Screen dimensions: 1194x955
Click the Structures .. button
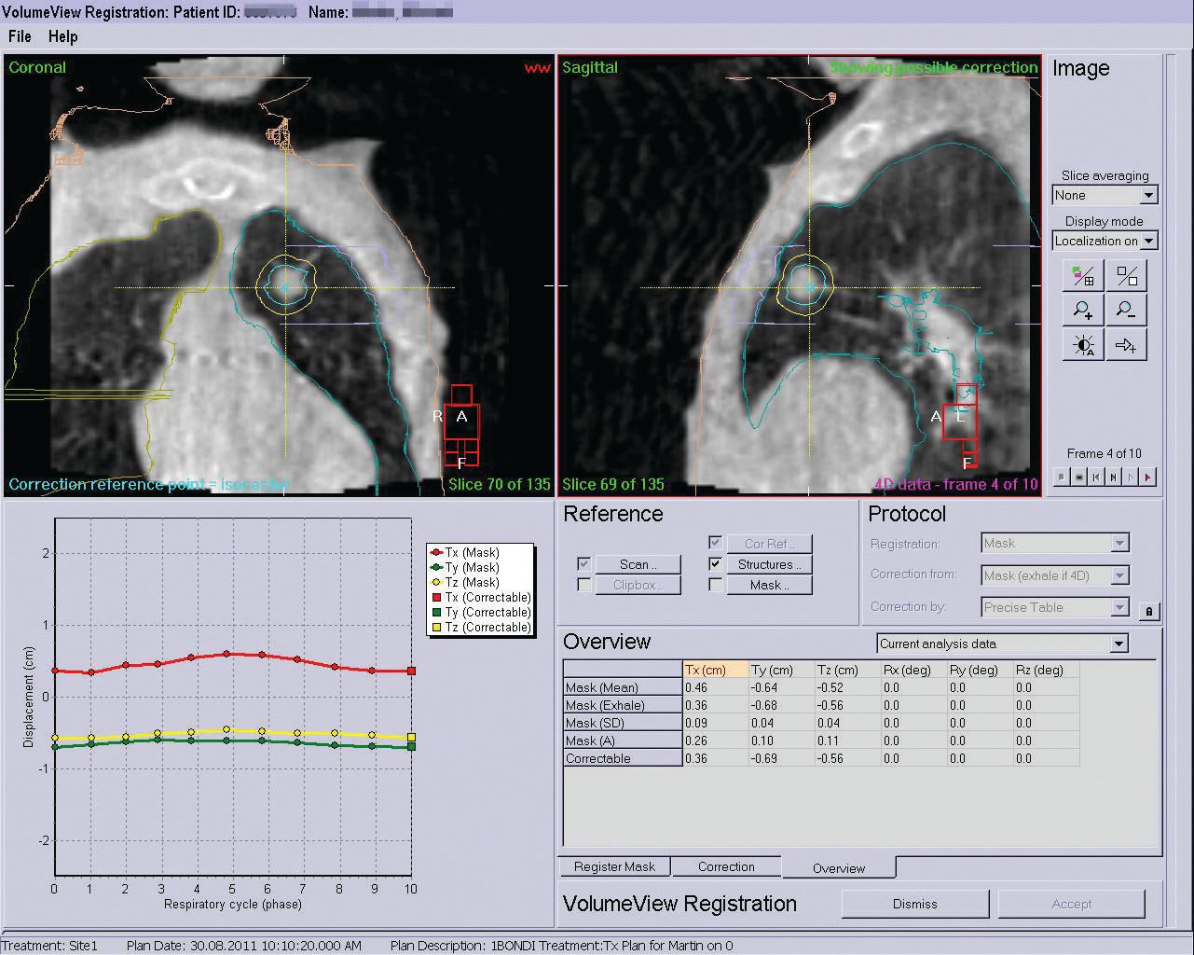[770, 564]
